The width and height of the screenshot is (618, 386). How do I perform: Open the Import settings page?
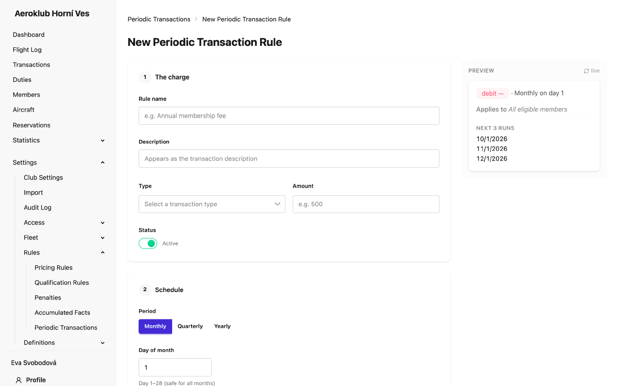[x=34, y=193]
